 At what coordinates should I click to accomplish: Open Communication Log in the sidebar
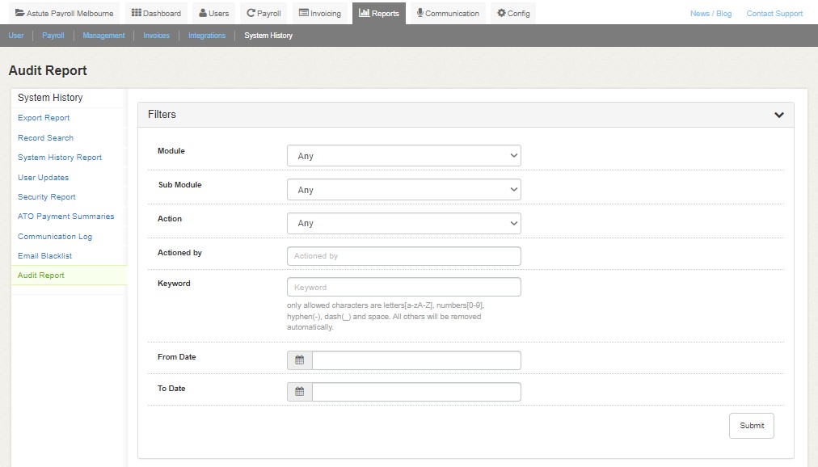coord(55,237)
